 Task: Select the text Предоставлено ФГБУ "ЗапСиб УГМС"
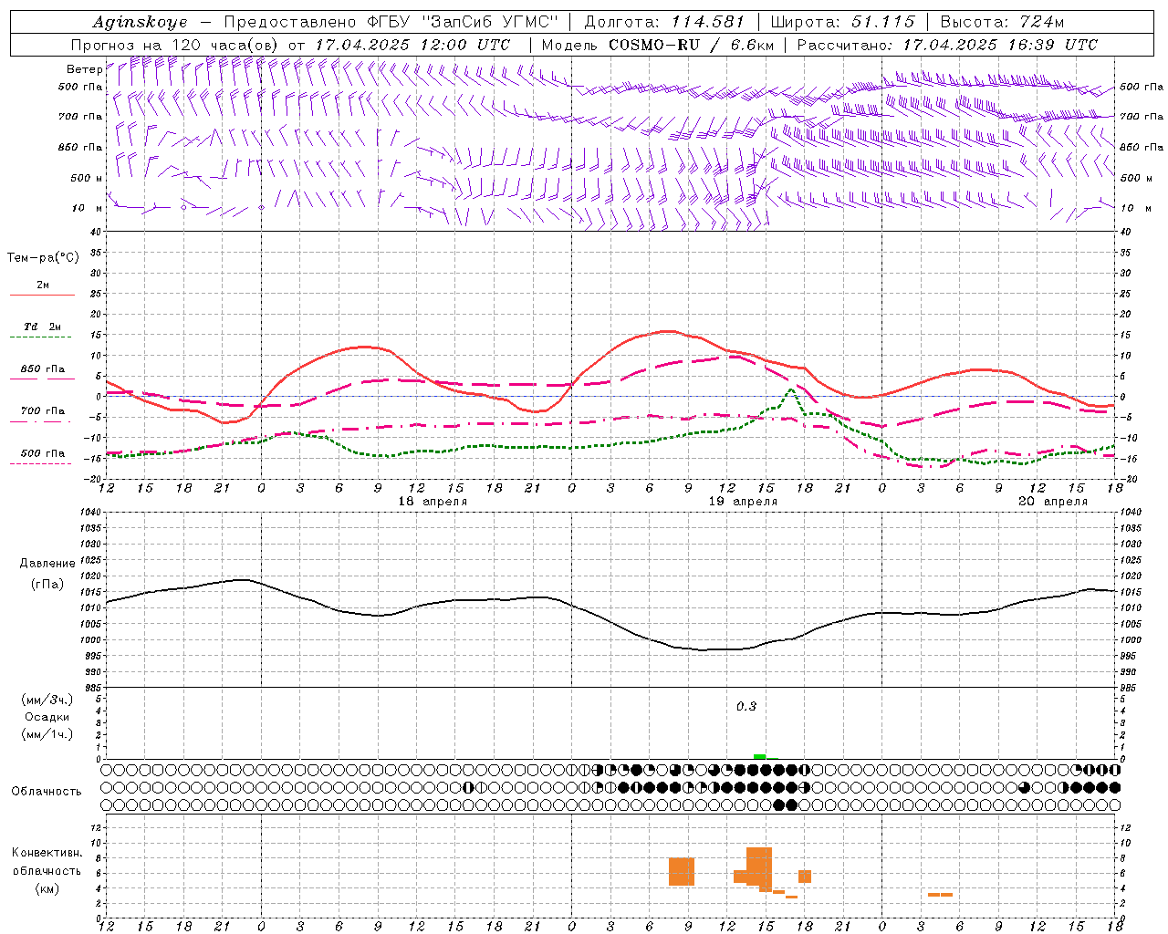(x=391, y=22)
